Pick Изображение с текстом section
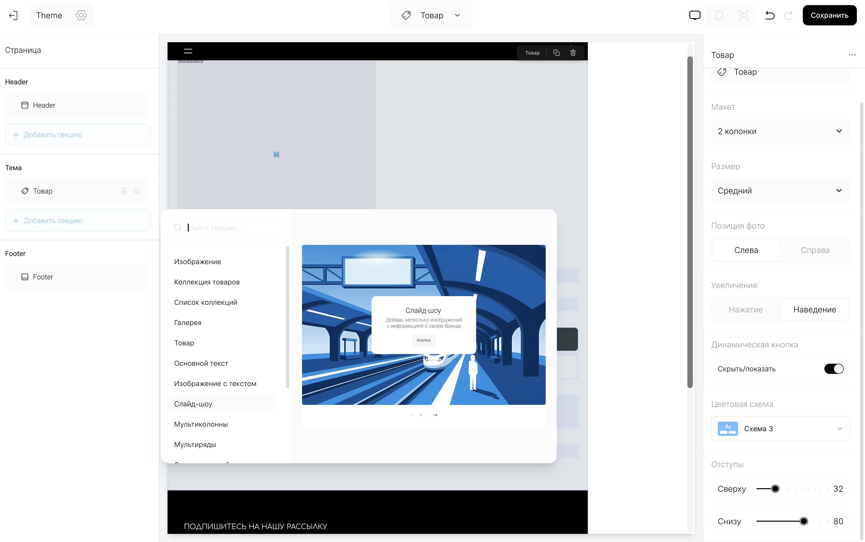 (x=222, y=384)
